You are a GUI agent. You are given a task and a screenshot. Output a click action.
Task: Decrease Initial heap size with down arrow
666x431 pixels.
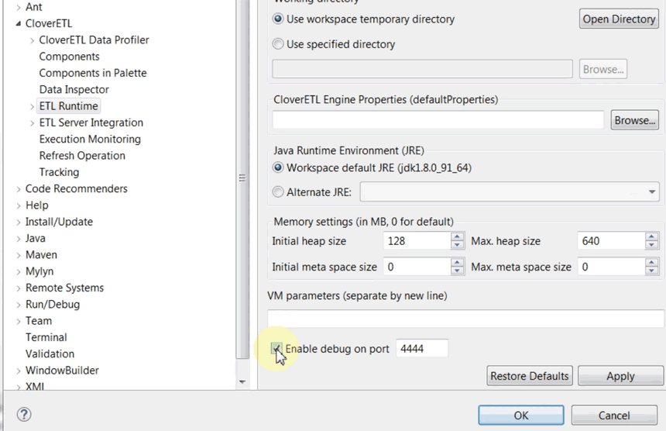(457, 245)
